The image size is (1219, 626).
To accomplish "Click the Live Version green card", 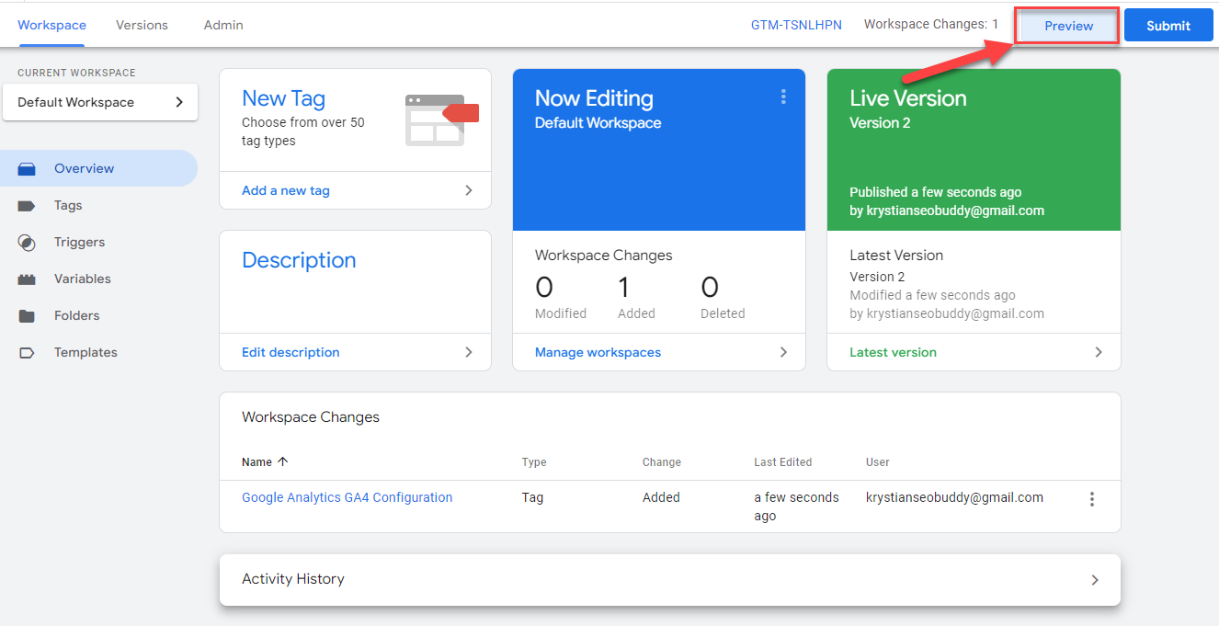I will point(974,150).
